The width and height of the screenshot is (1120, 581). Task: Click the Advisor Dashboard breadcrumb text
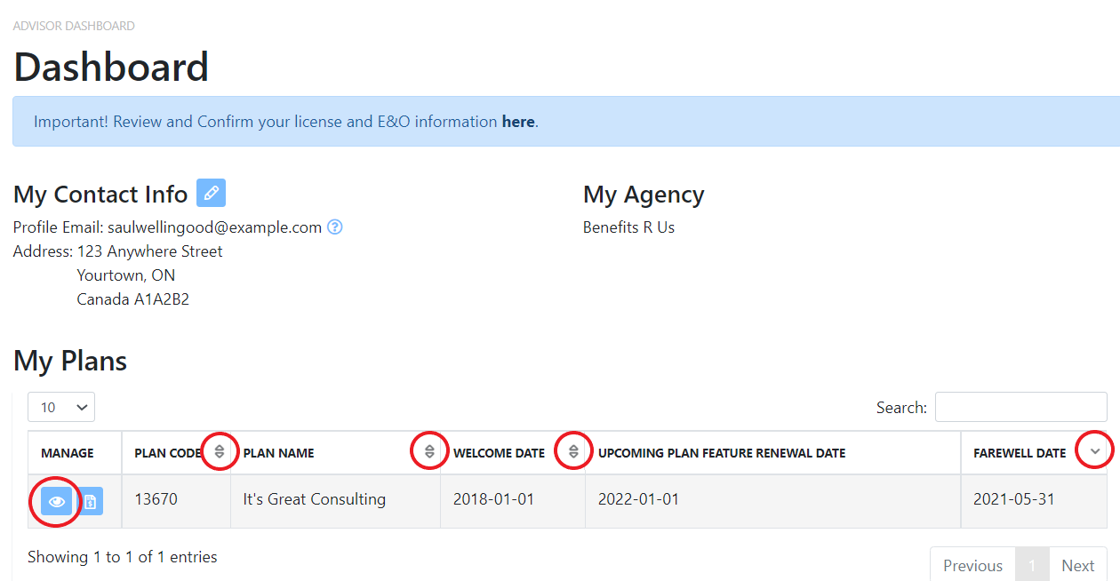74,26
